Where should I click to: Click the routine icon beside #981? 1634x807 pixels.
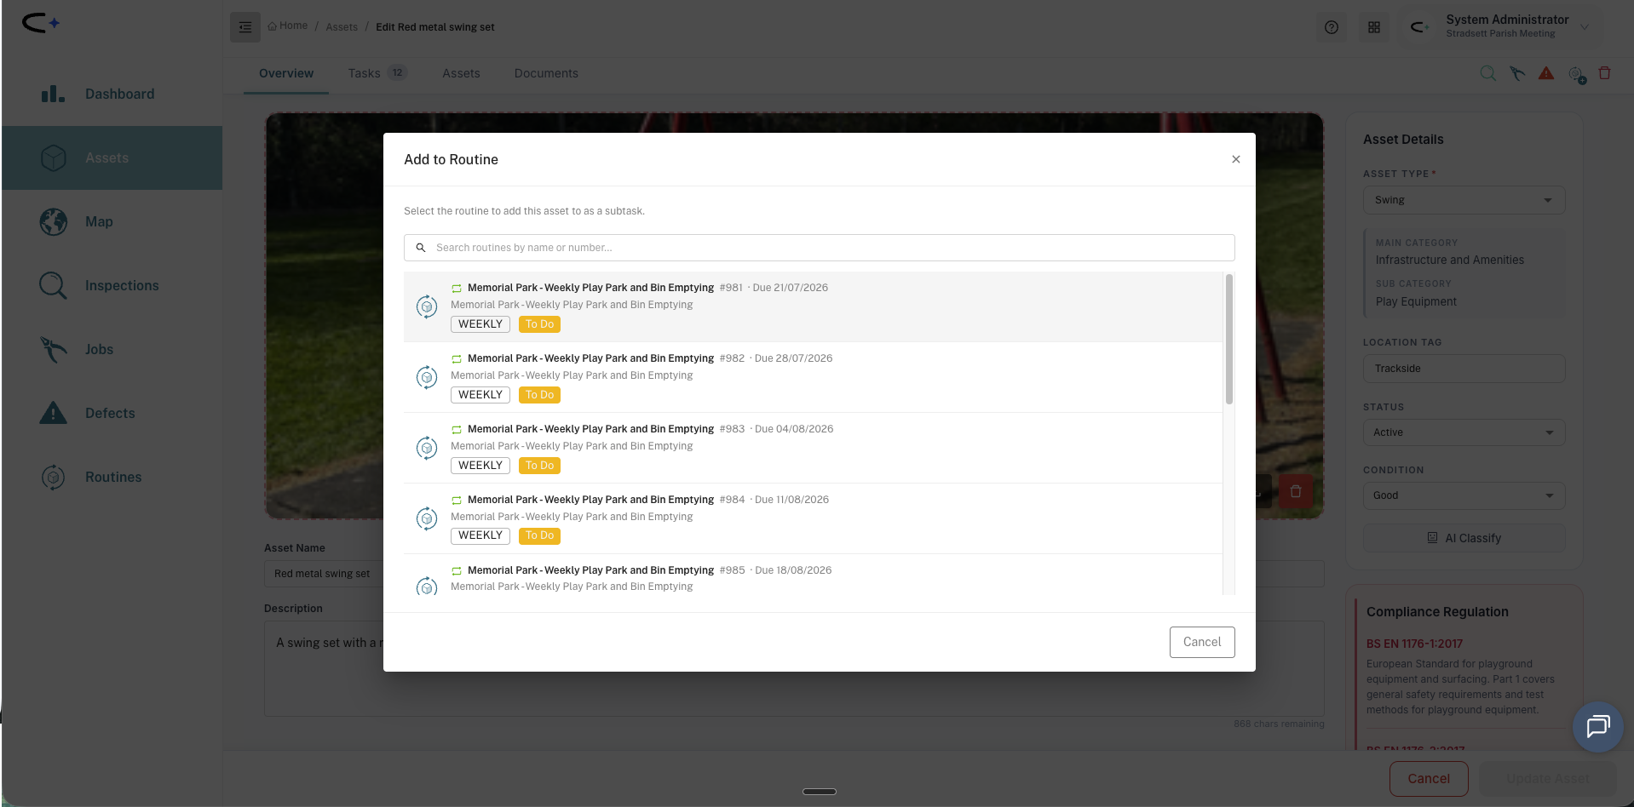427,306
